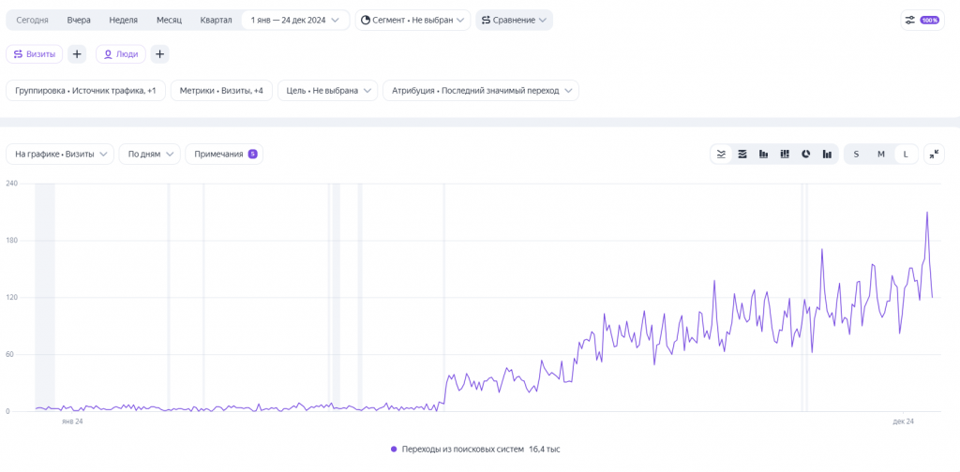
Task: Click the notes count badge 5
Action: 252,155
